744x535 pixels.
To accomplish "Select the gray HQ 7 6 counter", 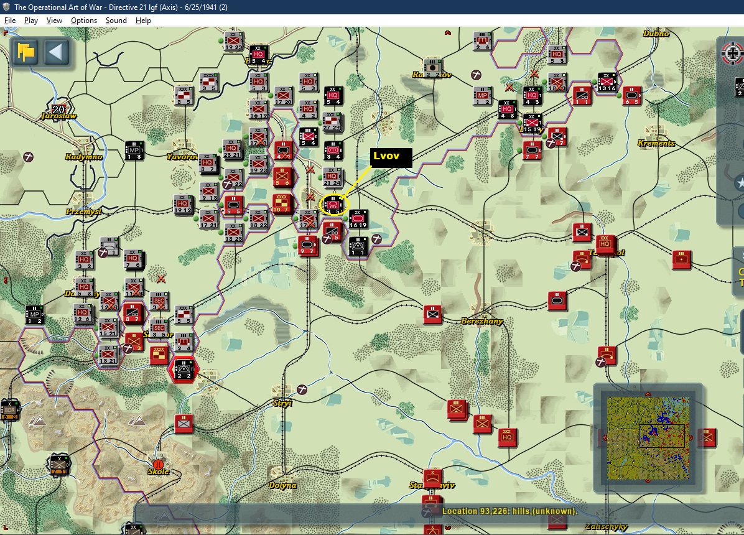I will 133,259.
